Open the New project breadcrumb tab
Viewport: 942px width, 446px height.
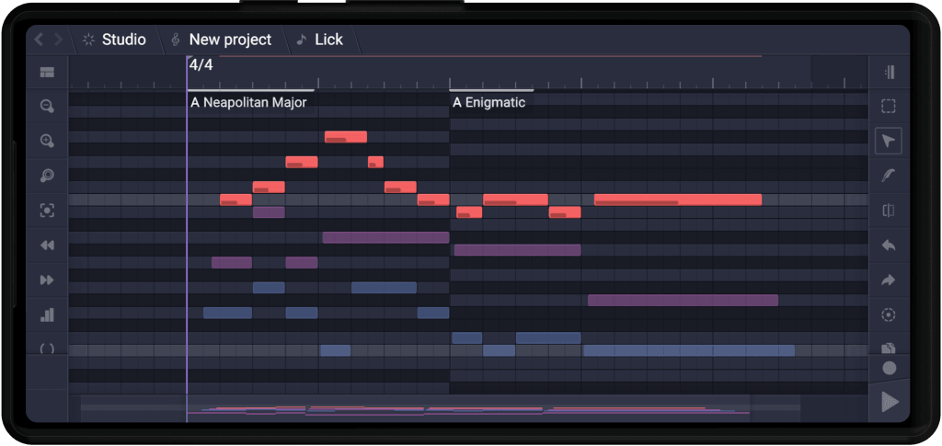222,40
